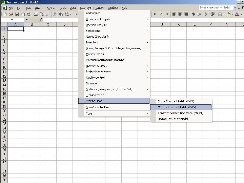Open the Help menu

coord(124,8)
